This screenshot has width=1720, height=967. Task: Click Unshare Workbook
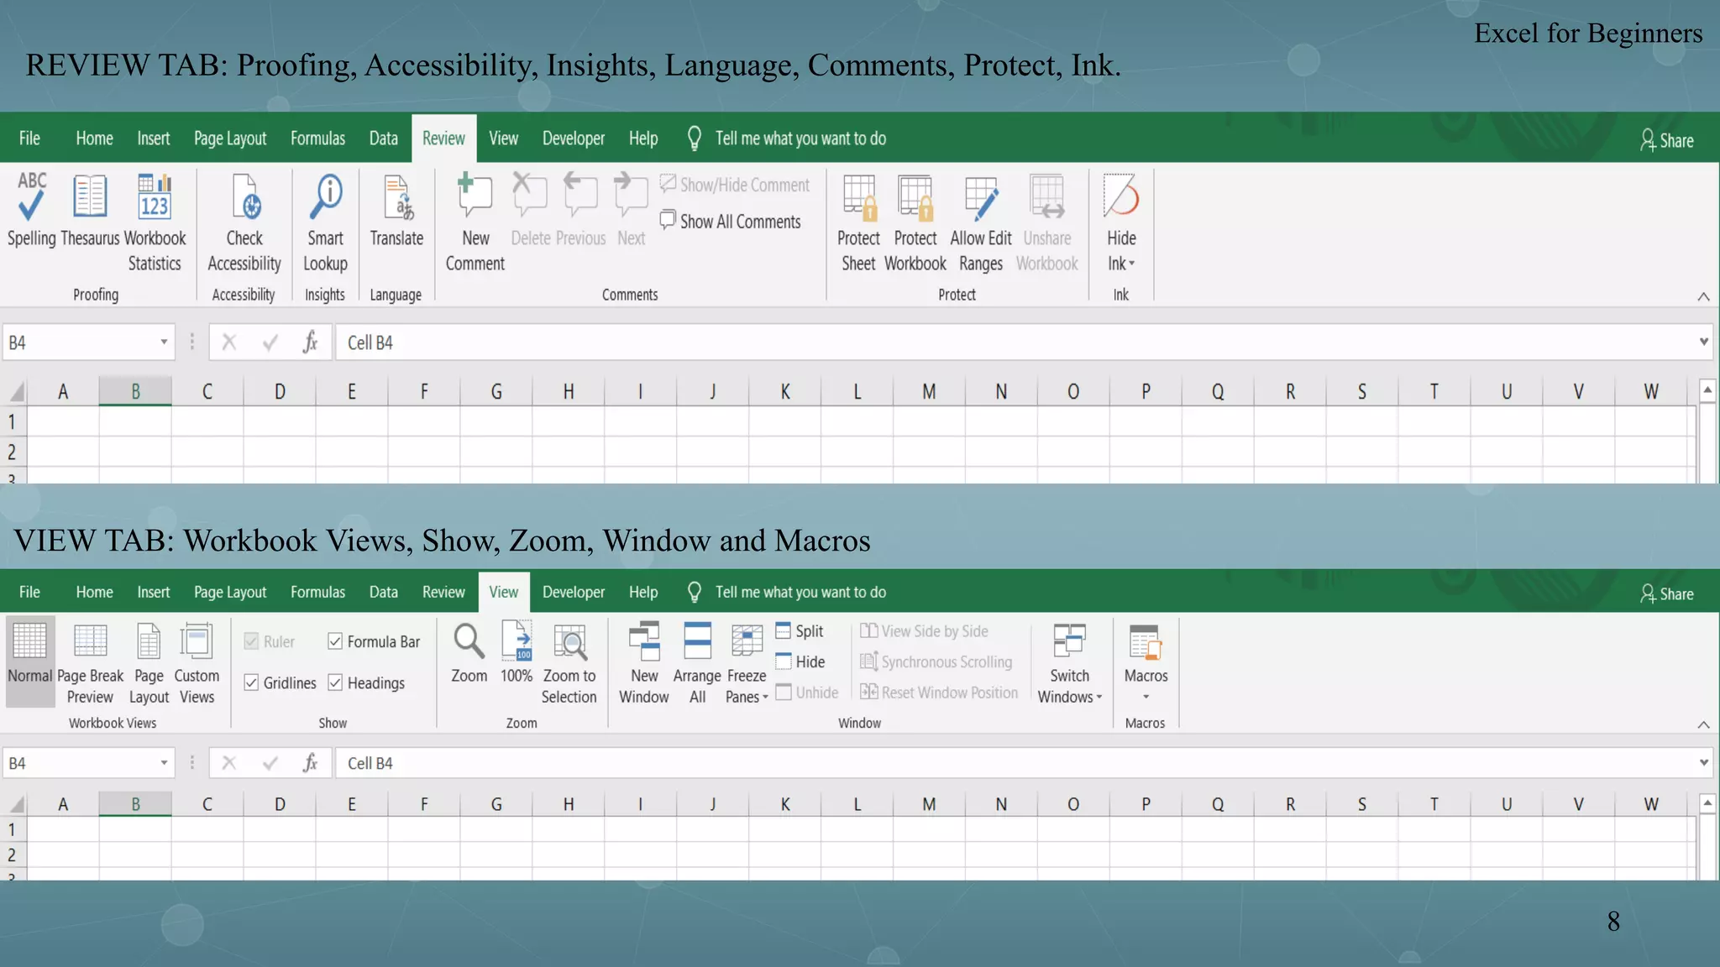pos(1047,222)
